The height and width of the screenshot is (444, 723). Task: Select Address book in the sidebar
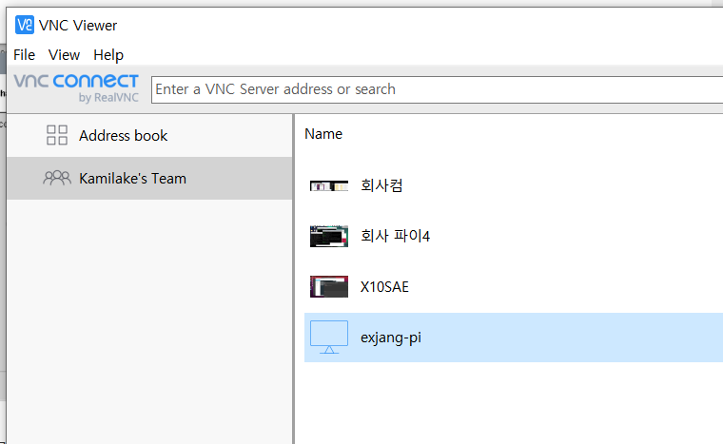(149, 136)
